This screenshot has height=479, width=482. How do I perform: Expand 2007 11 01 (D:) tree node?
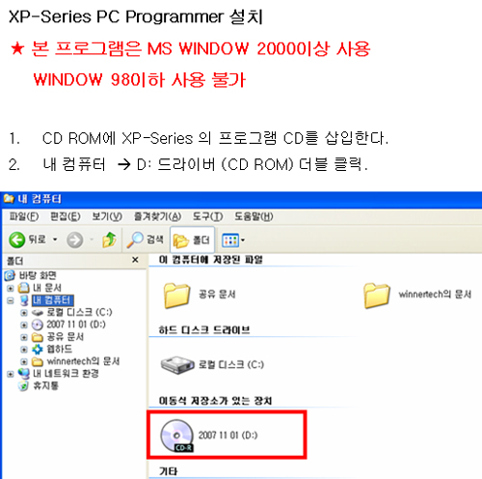24,324
